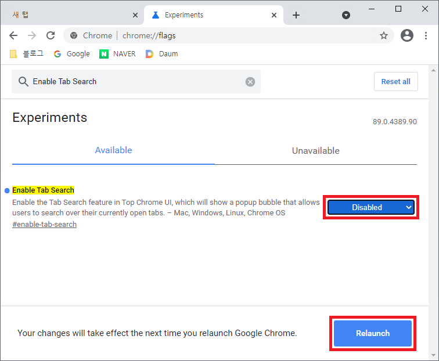Open the Google bookmark
439x361 pixels.
tap(72, 54)
